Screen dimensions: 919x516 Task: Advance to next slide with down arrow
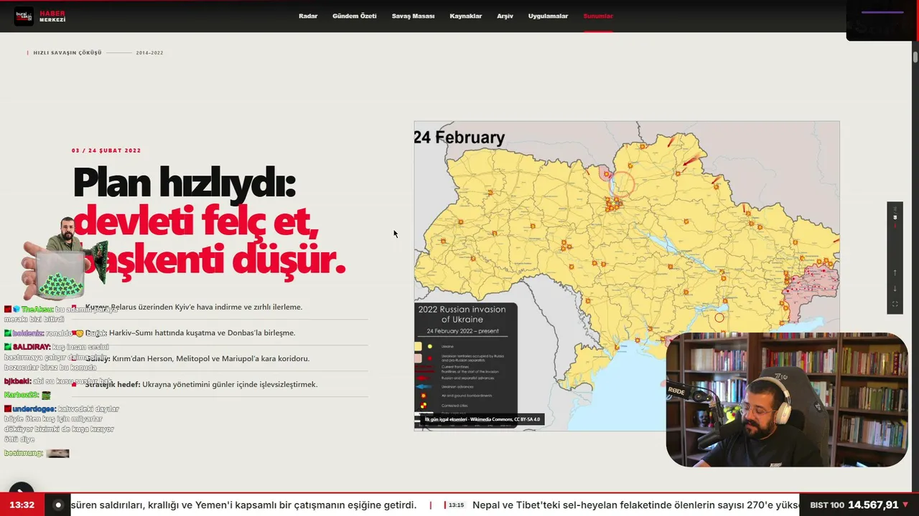(x=895, y=289)
